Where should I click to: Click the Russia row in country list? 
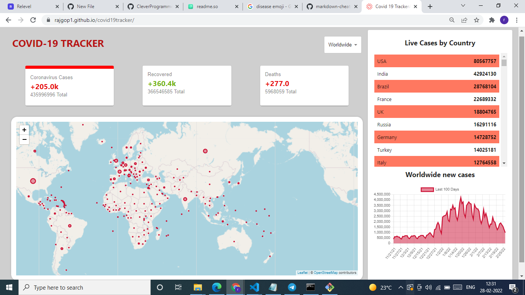(437, 124)
